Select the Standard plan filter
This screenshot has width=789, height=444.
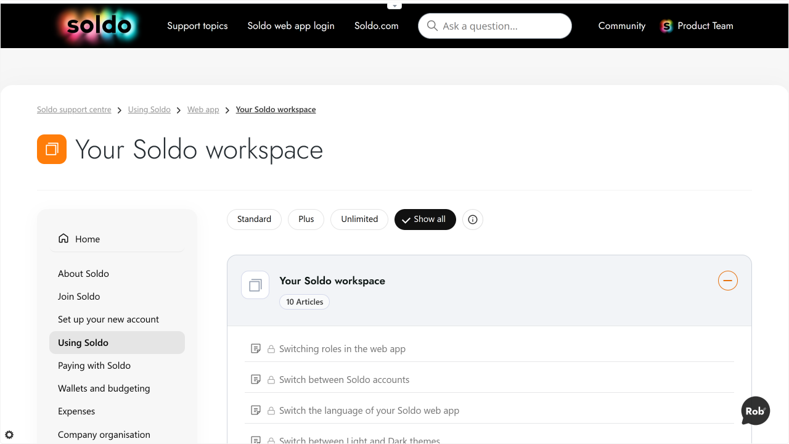coord(254,220)
